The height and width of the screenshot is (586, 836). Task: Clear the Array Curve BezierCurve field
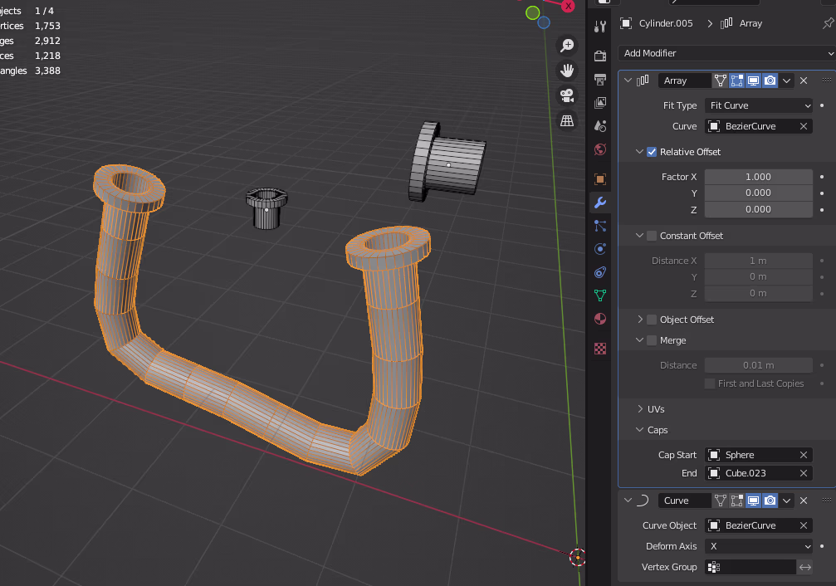804,126
